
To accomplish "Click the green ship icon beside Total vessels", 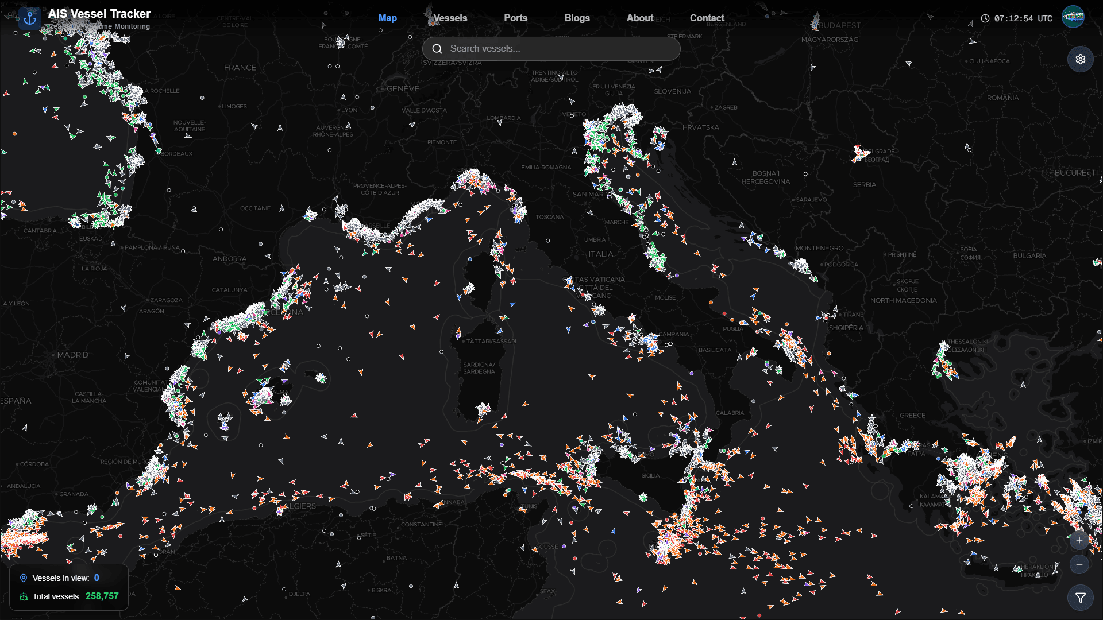I will (24, 596).
